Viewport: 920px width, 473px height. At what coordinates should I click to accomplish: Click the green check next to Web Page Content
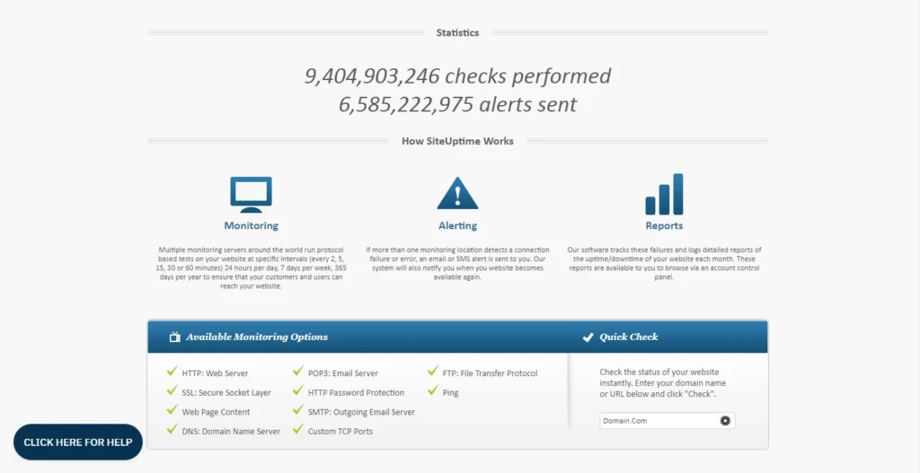click(x=172, y=409)
